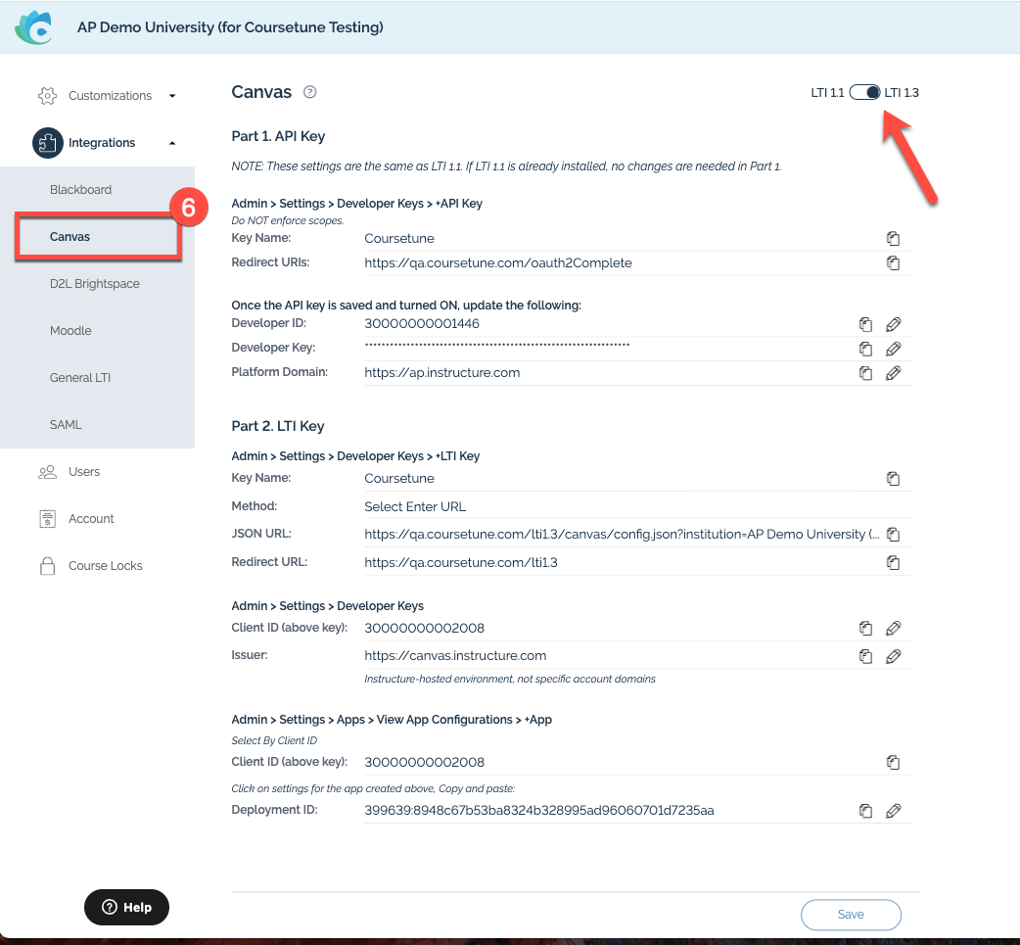The image size is (1020, 945).
Task: Click the Developer ID 30000000001446 value
Action: tap(422, 323)
